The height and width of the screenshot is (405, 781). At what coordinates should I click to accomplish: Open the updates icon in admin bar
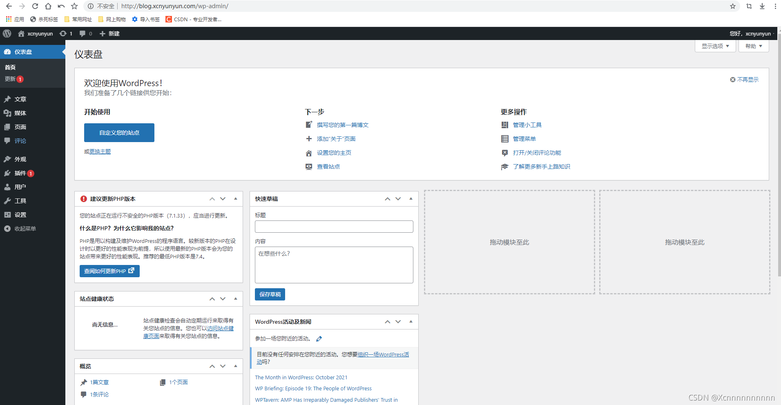[63, 33]
